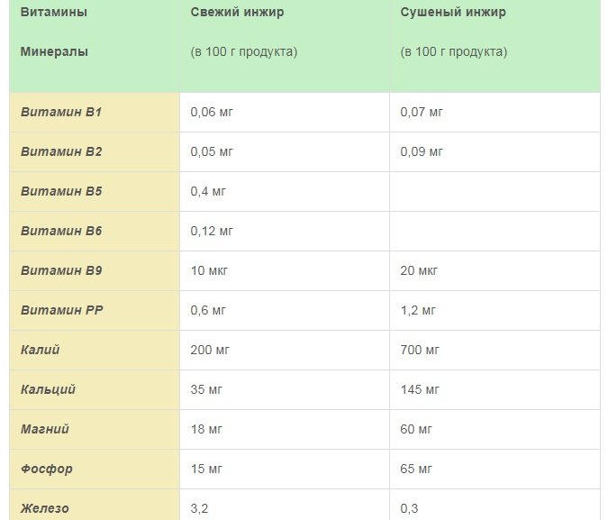Select the Кальций row label
608x520 pixels.
point(48,390)
